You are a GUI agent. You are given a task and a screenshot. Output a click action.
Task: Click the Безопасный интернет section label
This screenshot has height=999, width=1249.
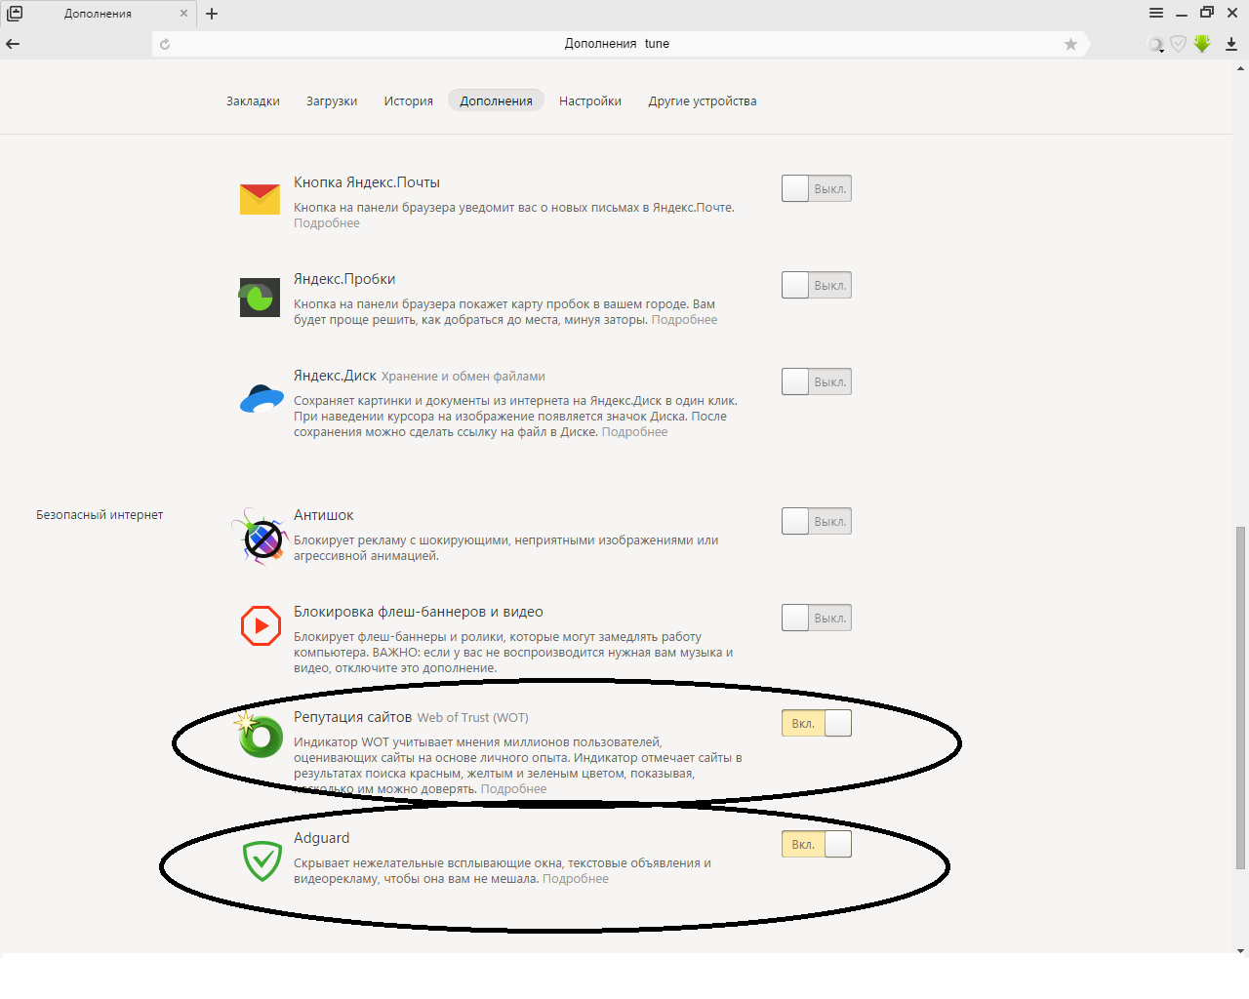point(100,515)
